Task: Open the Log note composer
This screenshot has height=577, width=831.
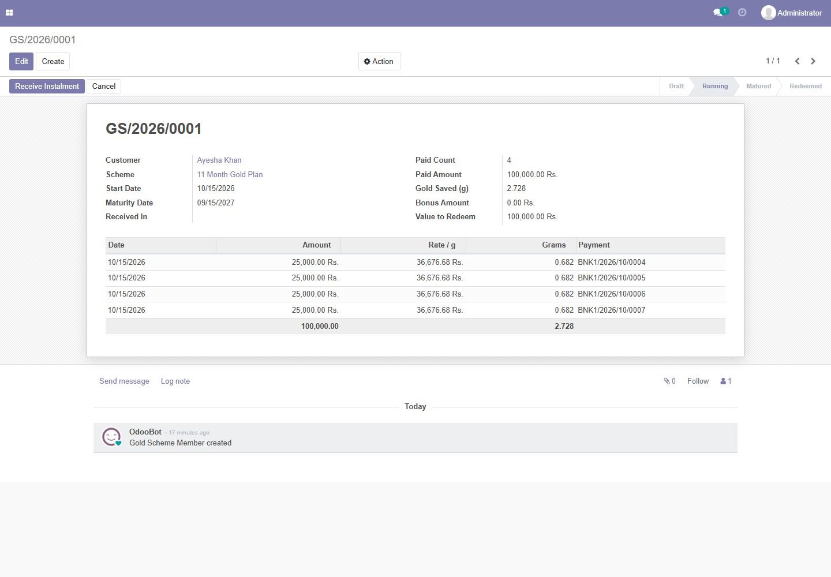Action: pos(175,381)
